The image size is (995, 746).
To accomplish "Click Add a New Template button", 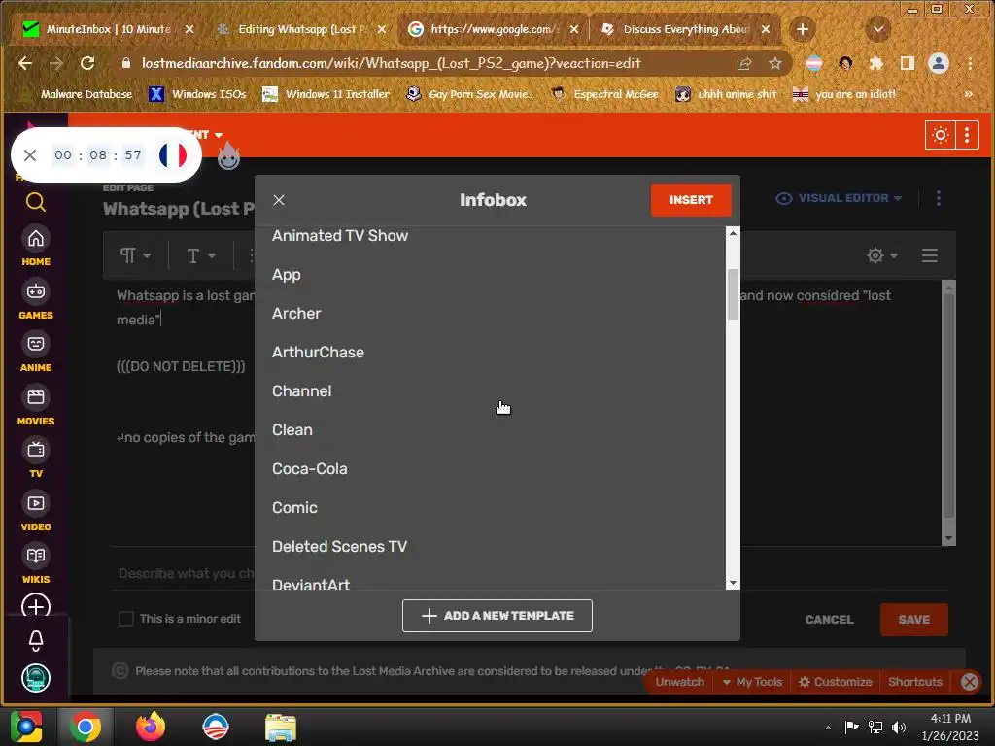I will (x=497, y=615).
